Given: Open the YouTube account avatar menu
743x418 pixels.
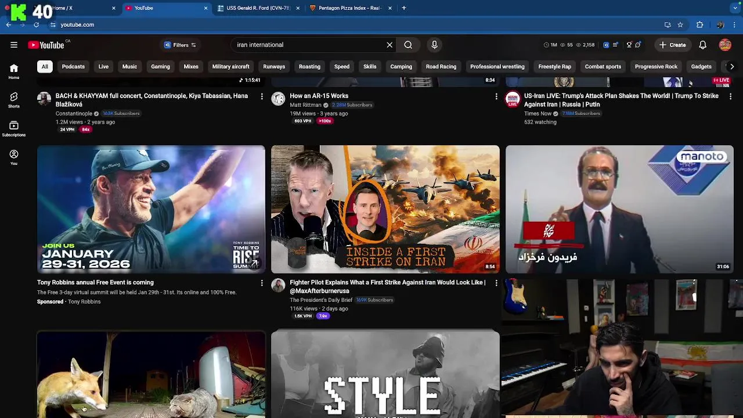Looking at the screenshot, I should pos(725,45).
